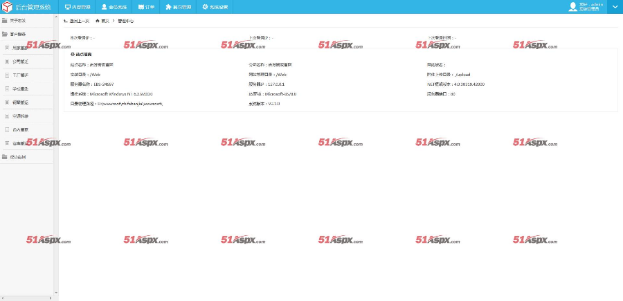Viewport: 623px width, 301px height.
Task: Click the admin user avatar icon
Action: tap(573, 7)
